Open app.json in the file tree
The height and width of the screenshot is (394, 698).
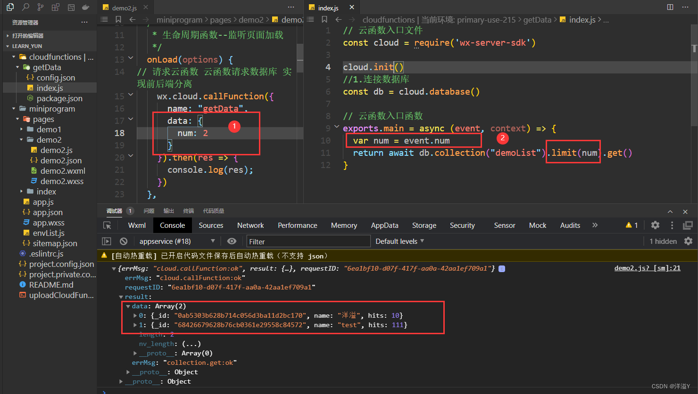(48, 212)
